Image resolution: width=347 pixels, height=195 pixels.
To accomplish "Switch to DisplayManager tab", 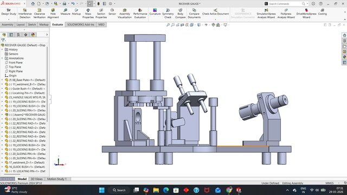I will 33,35.
